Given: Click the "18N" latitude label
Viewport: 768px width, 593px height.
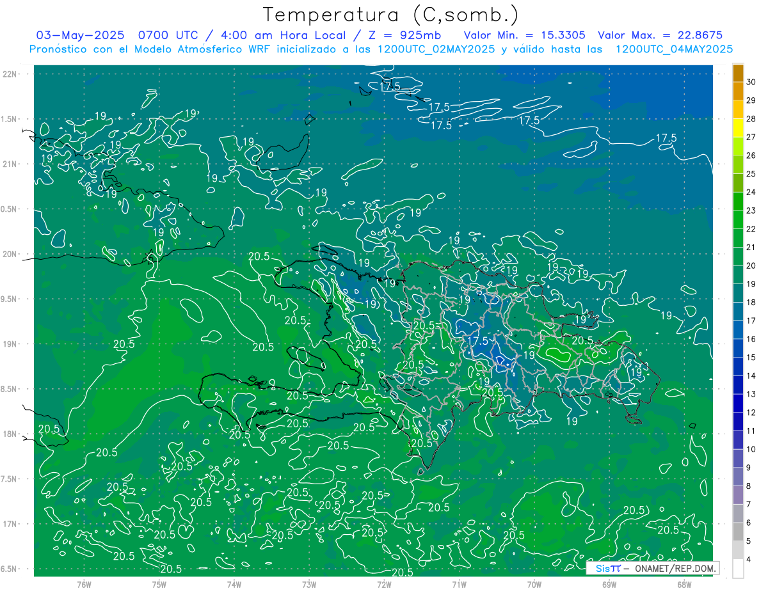Looking at the screenshot, I should click(10, 434).
